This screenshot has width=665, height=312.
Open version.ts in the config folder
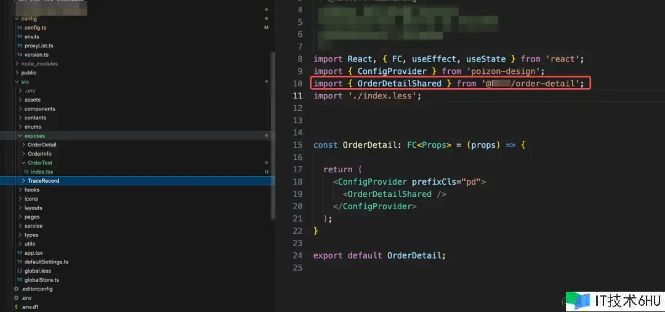[36, 55]
